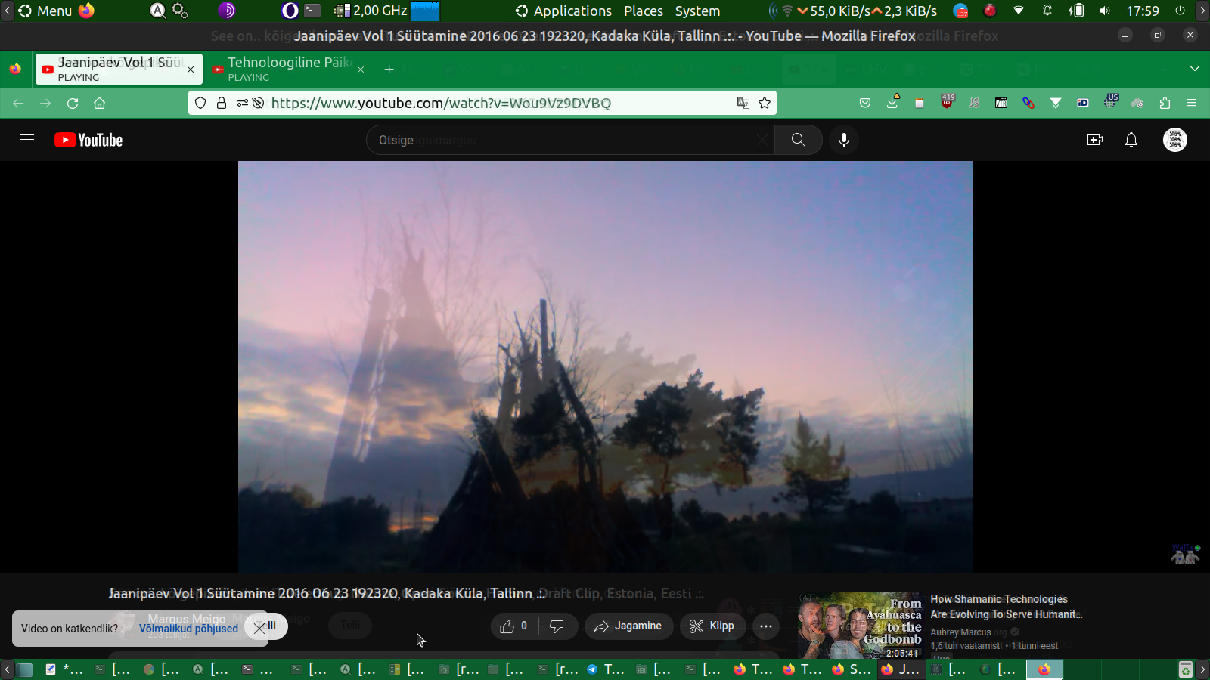The image size is (1210, 680).
Task: Open 'Võimalikud põhjused' link
Action: tap(188, 629)
